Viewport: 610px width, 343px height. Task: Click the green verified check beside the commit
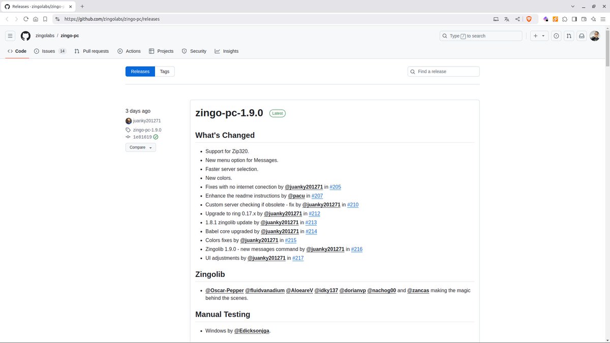click(156, 137)
